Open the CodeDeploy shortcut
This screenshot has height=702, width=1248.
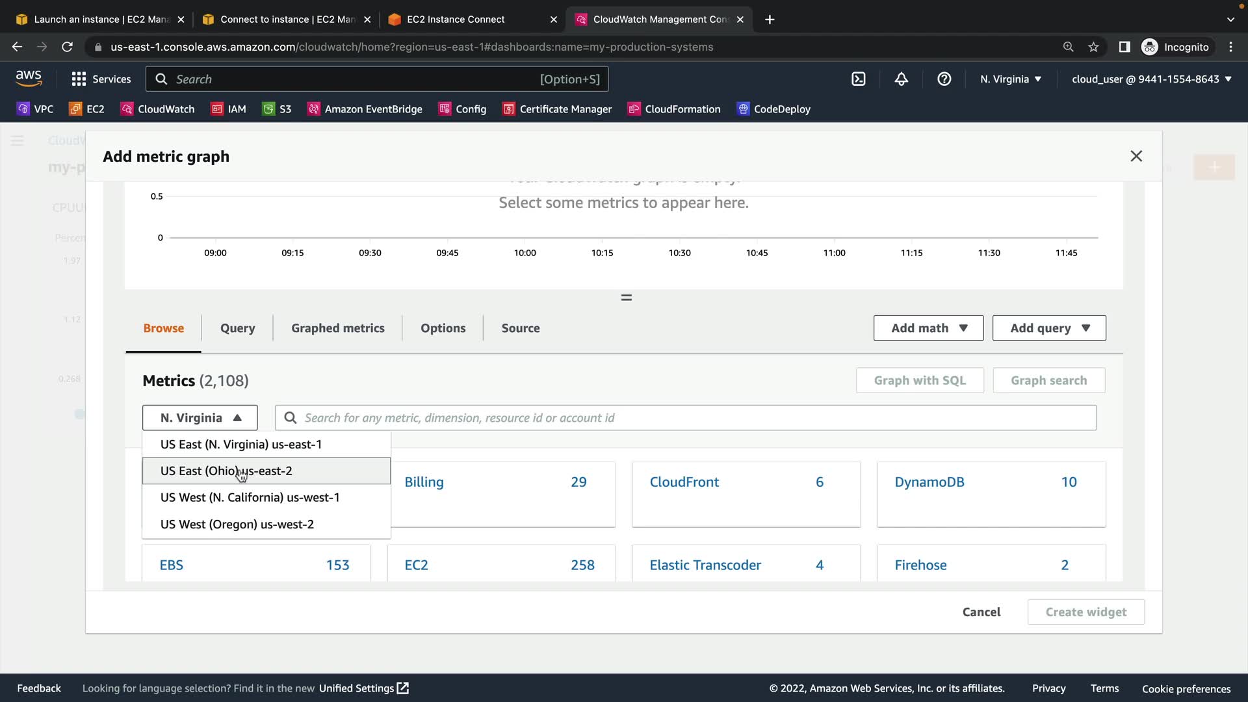point(773,109)
